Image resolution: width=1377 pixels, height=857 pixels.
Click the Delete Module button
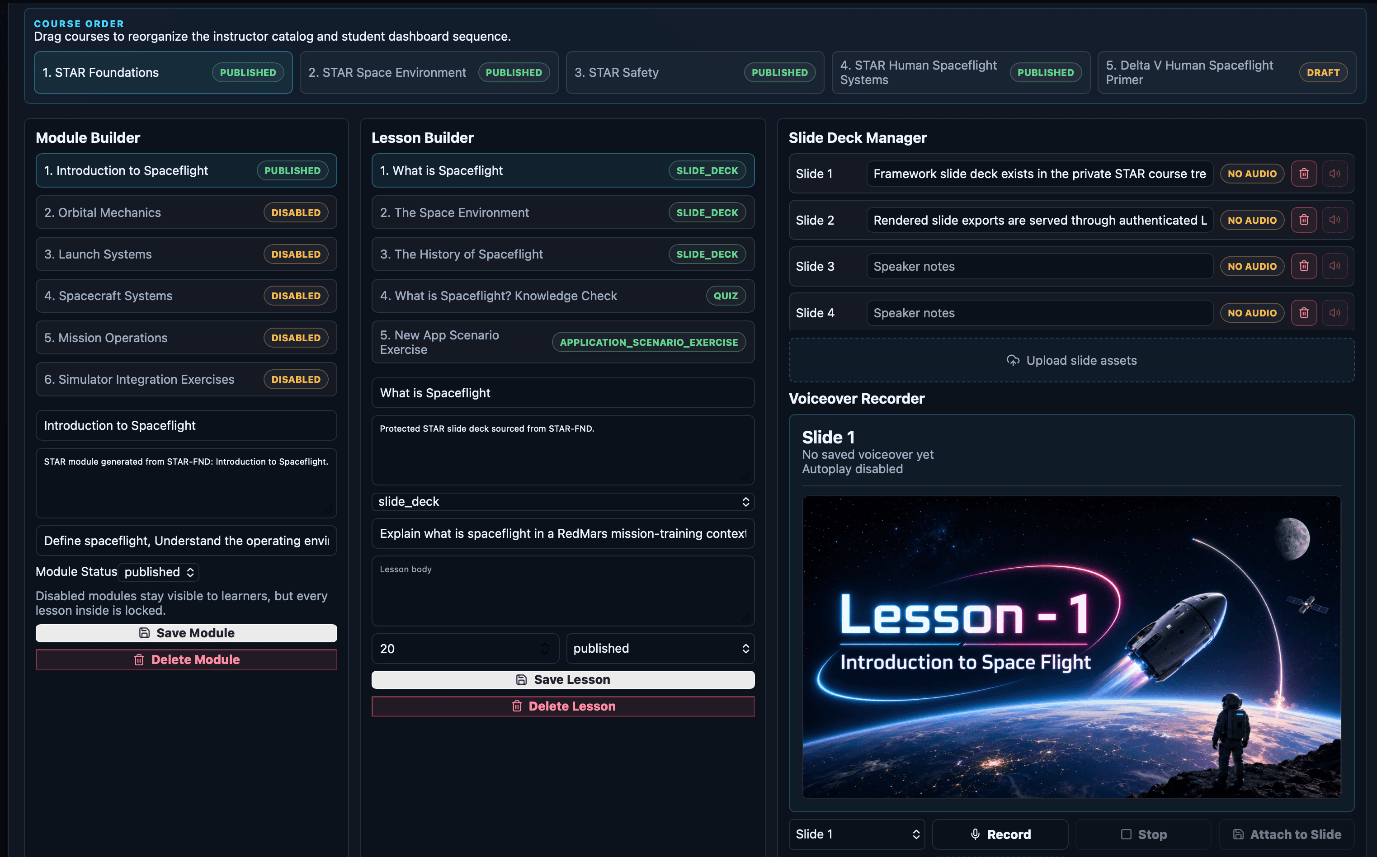[x=186, y=660]
